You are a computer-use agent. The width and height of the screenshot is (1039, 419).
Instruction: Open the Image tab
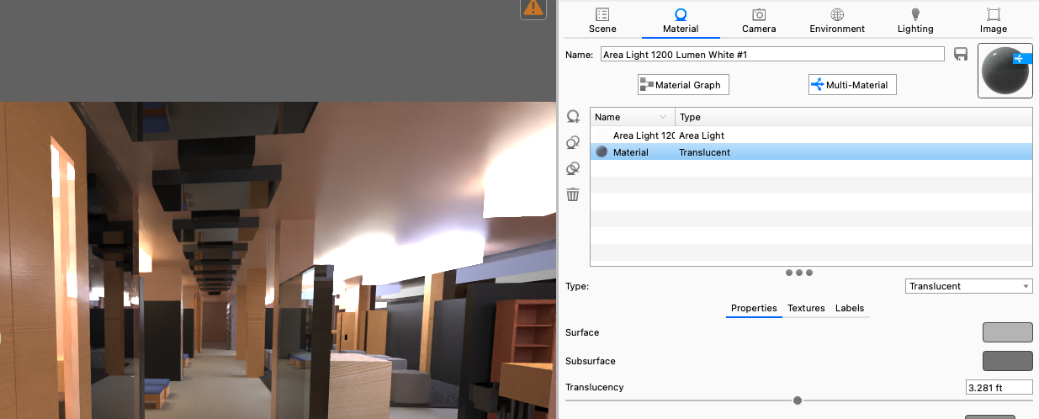pos(994,20)
